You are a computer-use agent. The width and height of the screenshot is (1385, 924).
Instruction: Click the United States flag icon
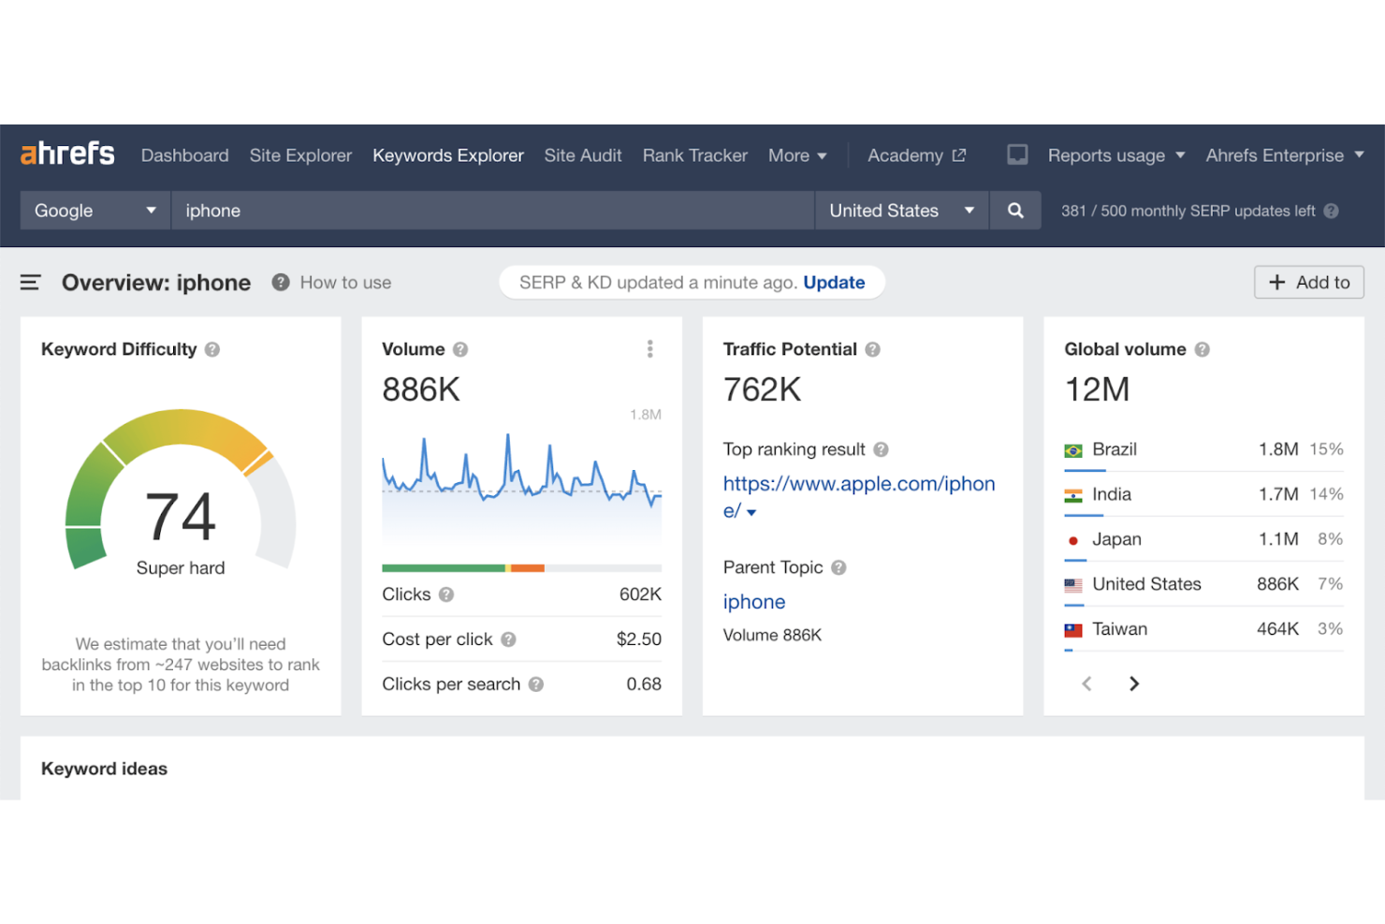click(x=1073, y=585)
